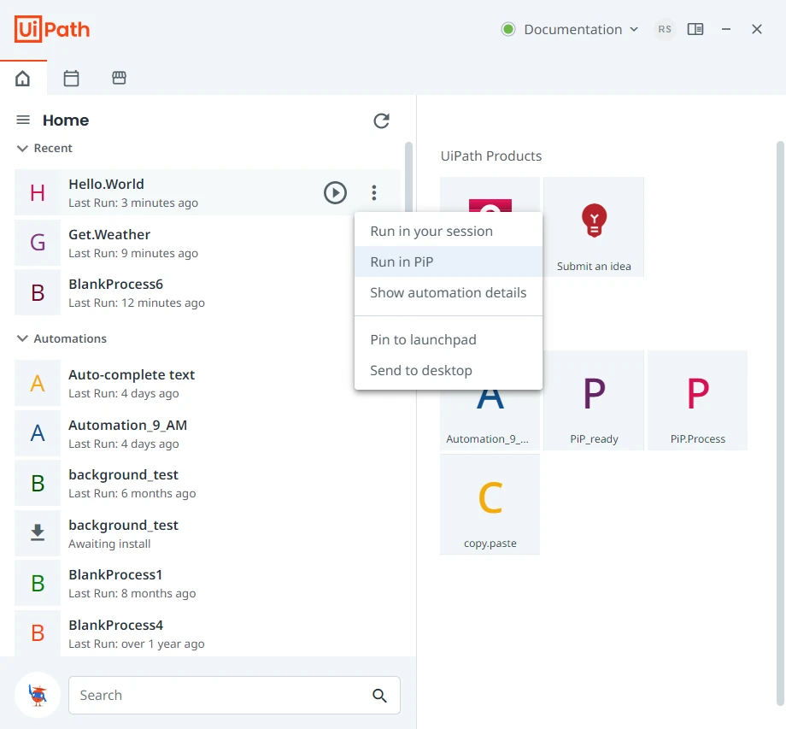Viewport: 786px width, 729px height.
Task: Click the Auto-complete text A icon
Action: tap(38, 383)
